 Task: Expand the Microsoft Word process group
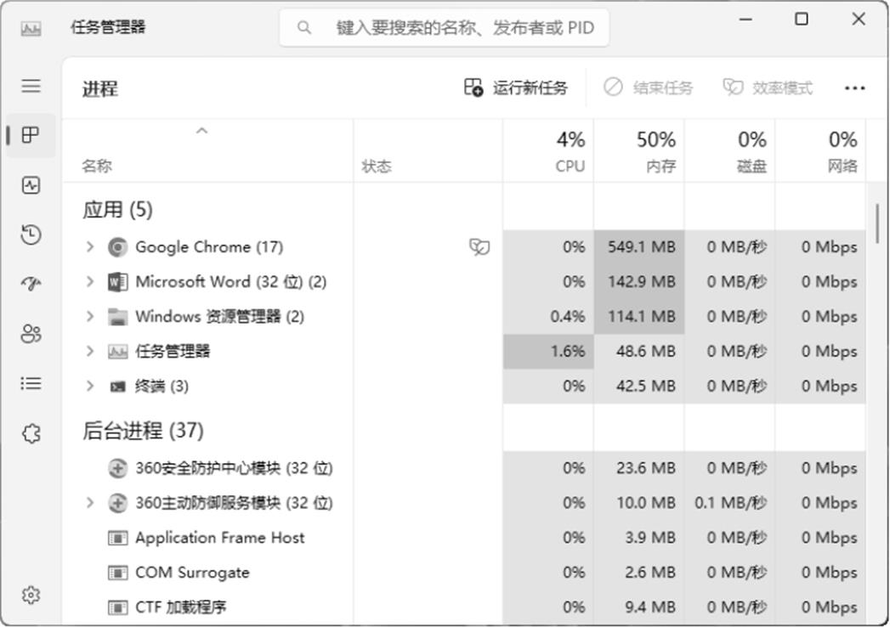pos(90,282)
